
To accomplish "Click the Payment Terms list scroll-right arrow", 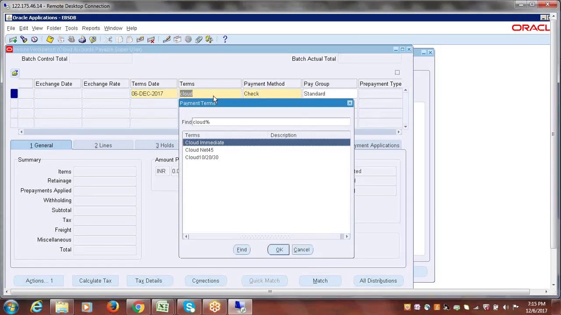I will pos(347,237).
